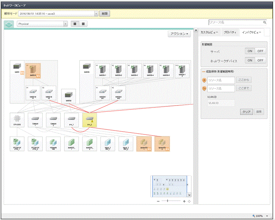Click the destination (To) resource name field
This screenshot has height=220, width=275.
coord(221,88)
